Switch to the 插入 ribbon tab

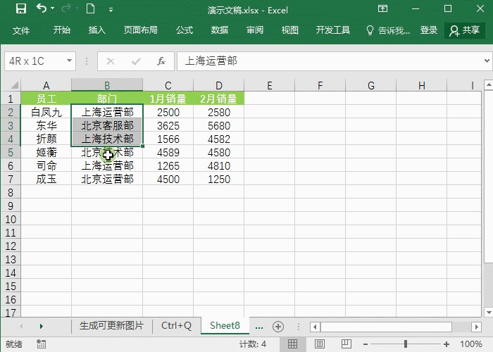97,30
